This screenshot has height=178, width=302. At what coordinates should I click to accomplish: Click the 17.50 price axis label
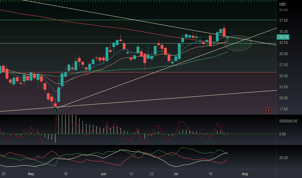[x=283, y=109]
